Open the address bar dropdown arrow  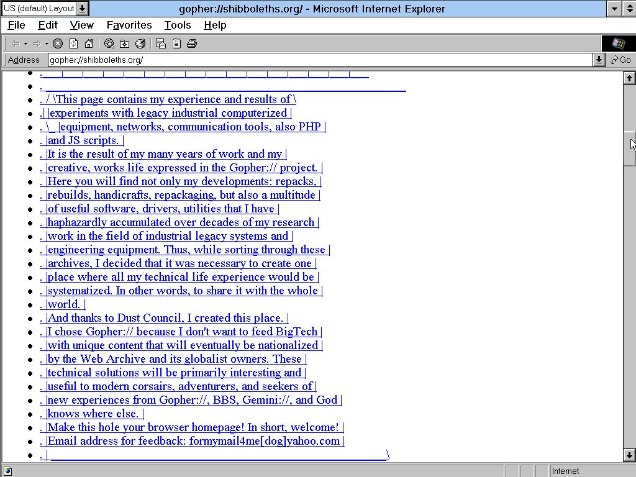(599, 60)
